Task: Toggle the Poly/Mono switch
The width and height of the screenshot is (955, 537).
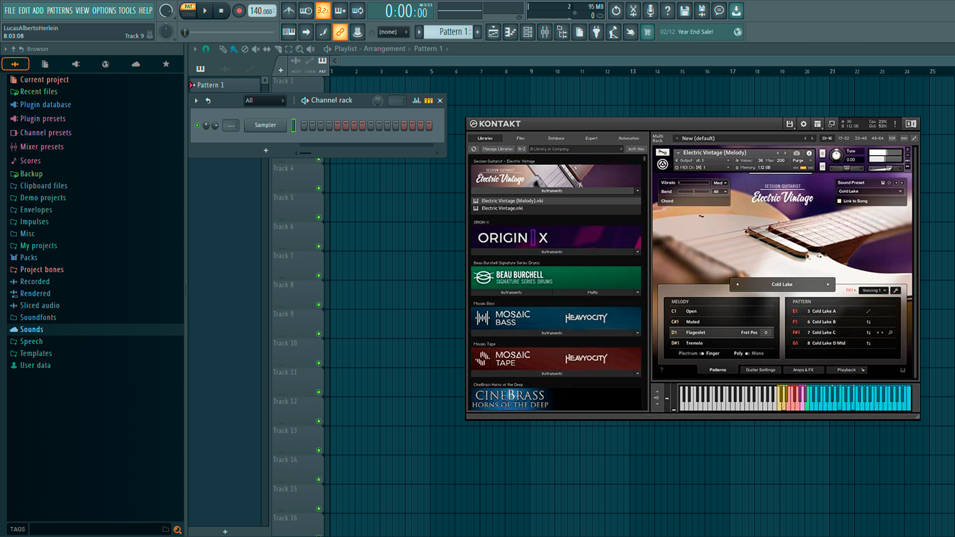Action: [x=747, y=354]
